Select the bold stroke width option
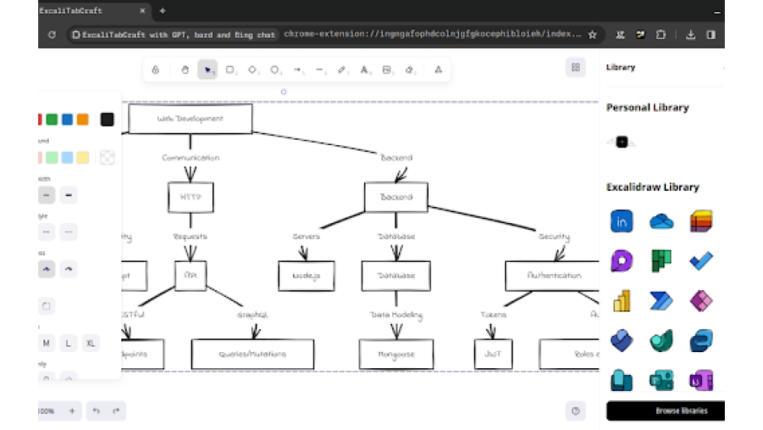Screen dimensions: 763x430 [69, 195]
